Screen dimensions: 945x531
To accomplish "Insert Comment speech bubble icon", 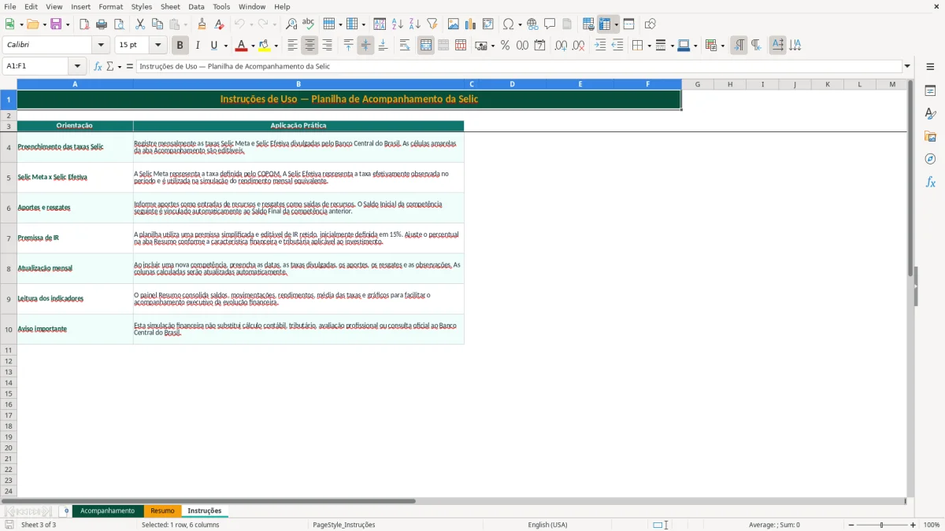I will [x=550, y=24].
